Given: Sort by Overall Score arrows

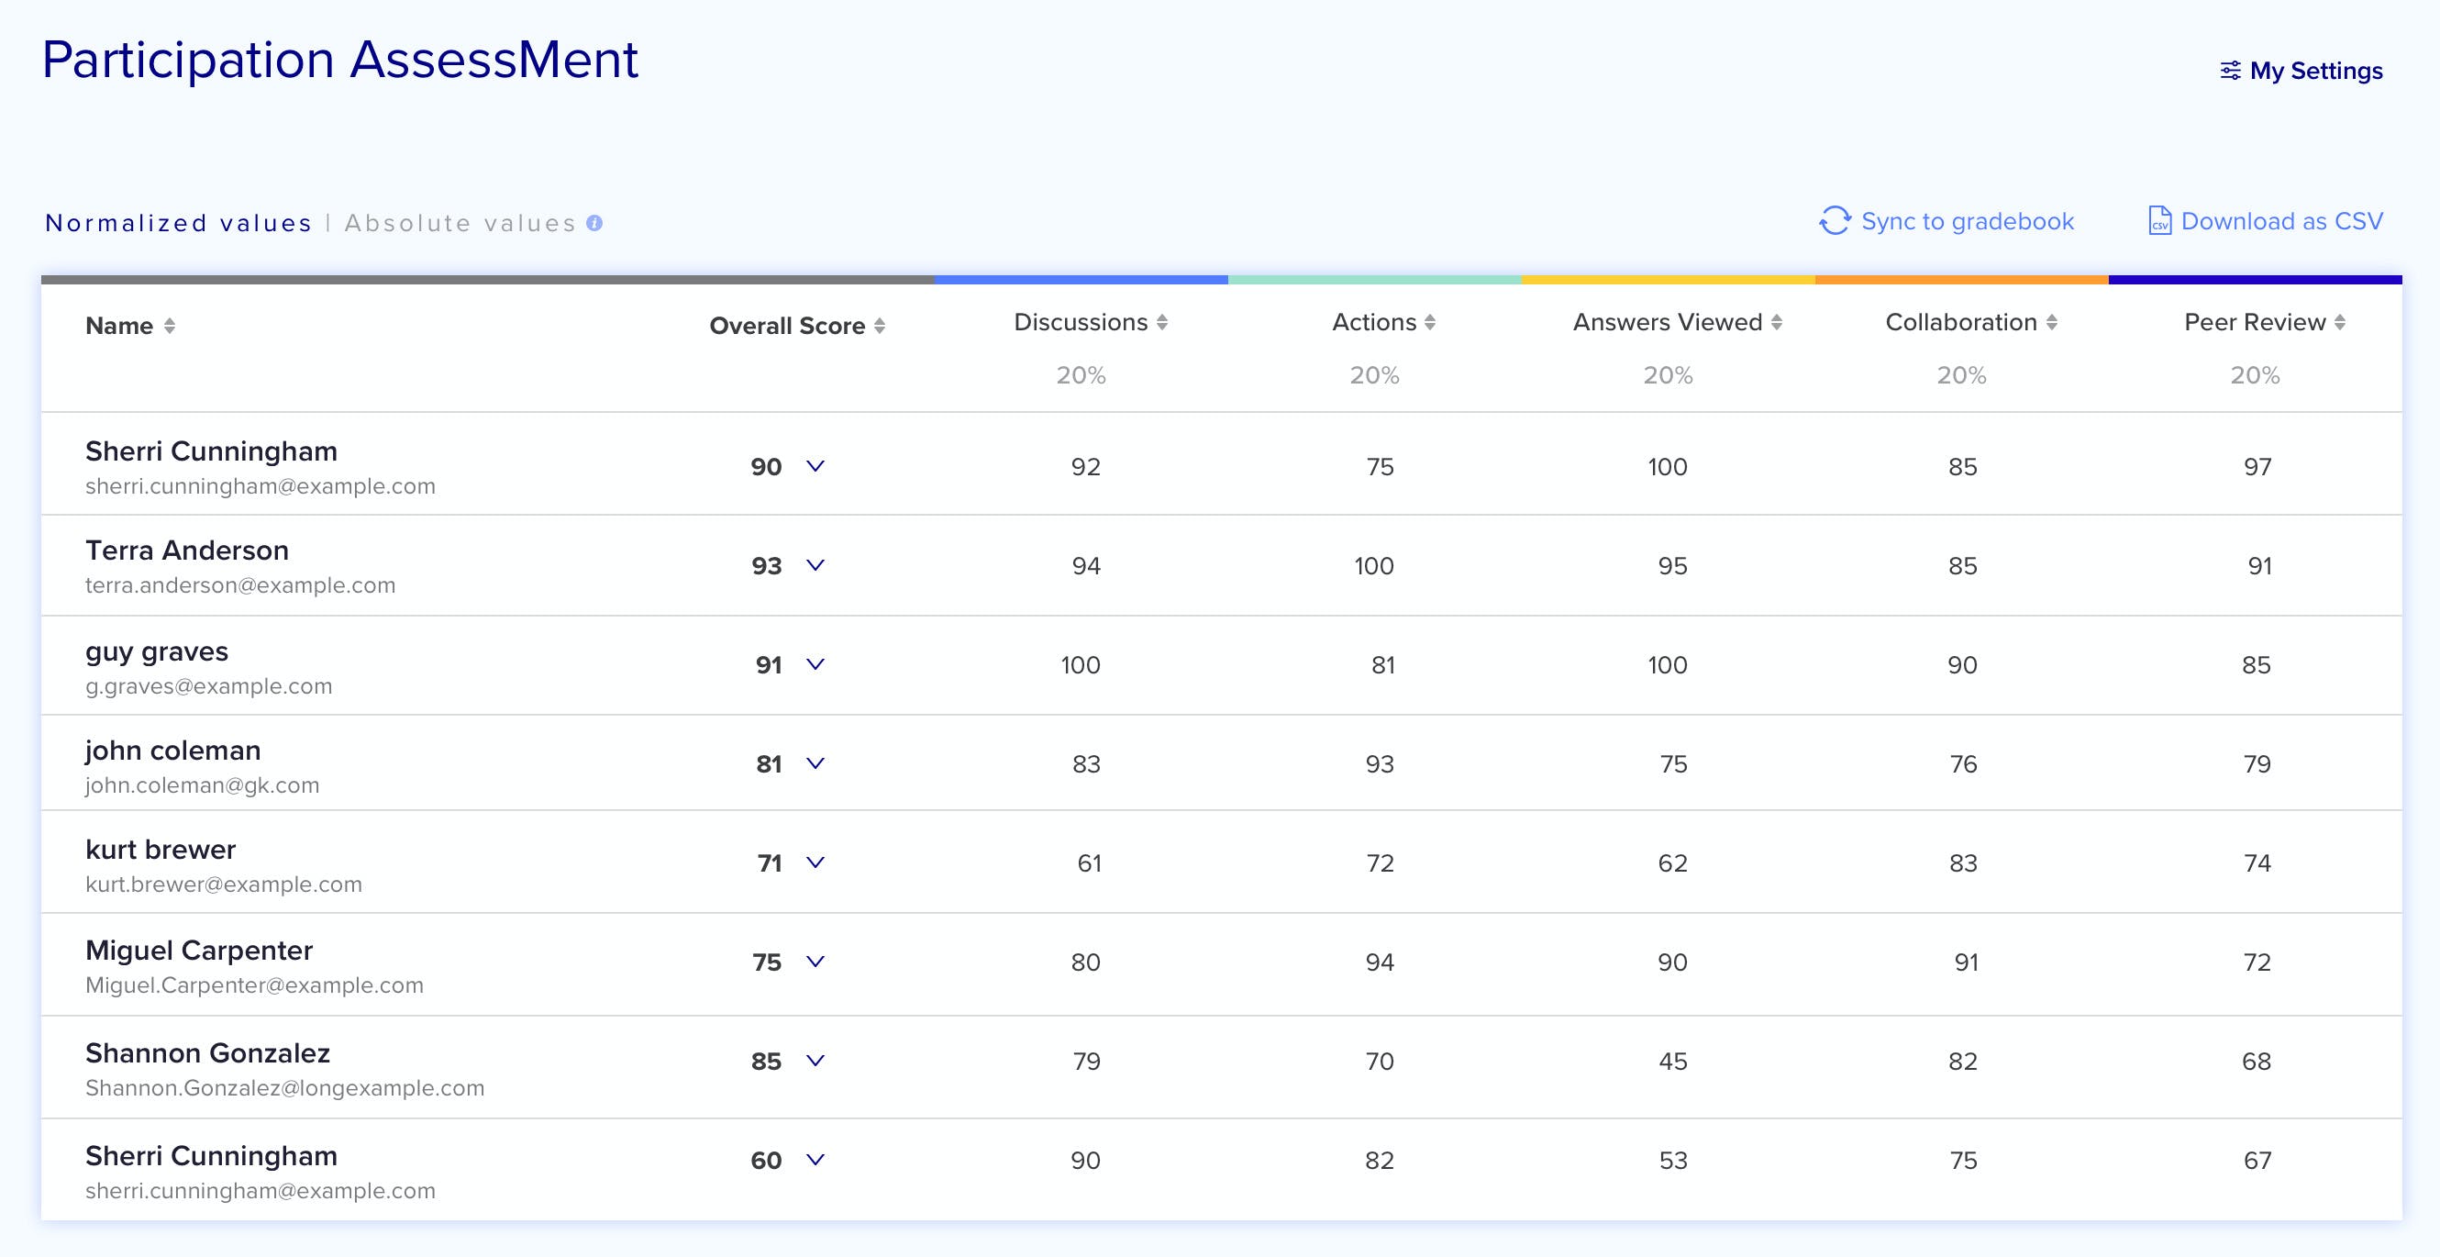Looking at the screenshot, I should point(880,326).
